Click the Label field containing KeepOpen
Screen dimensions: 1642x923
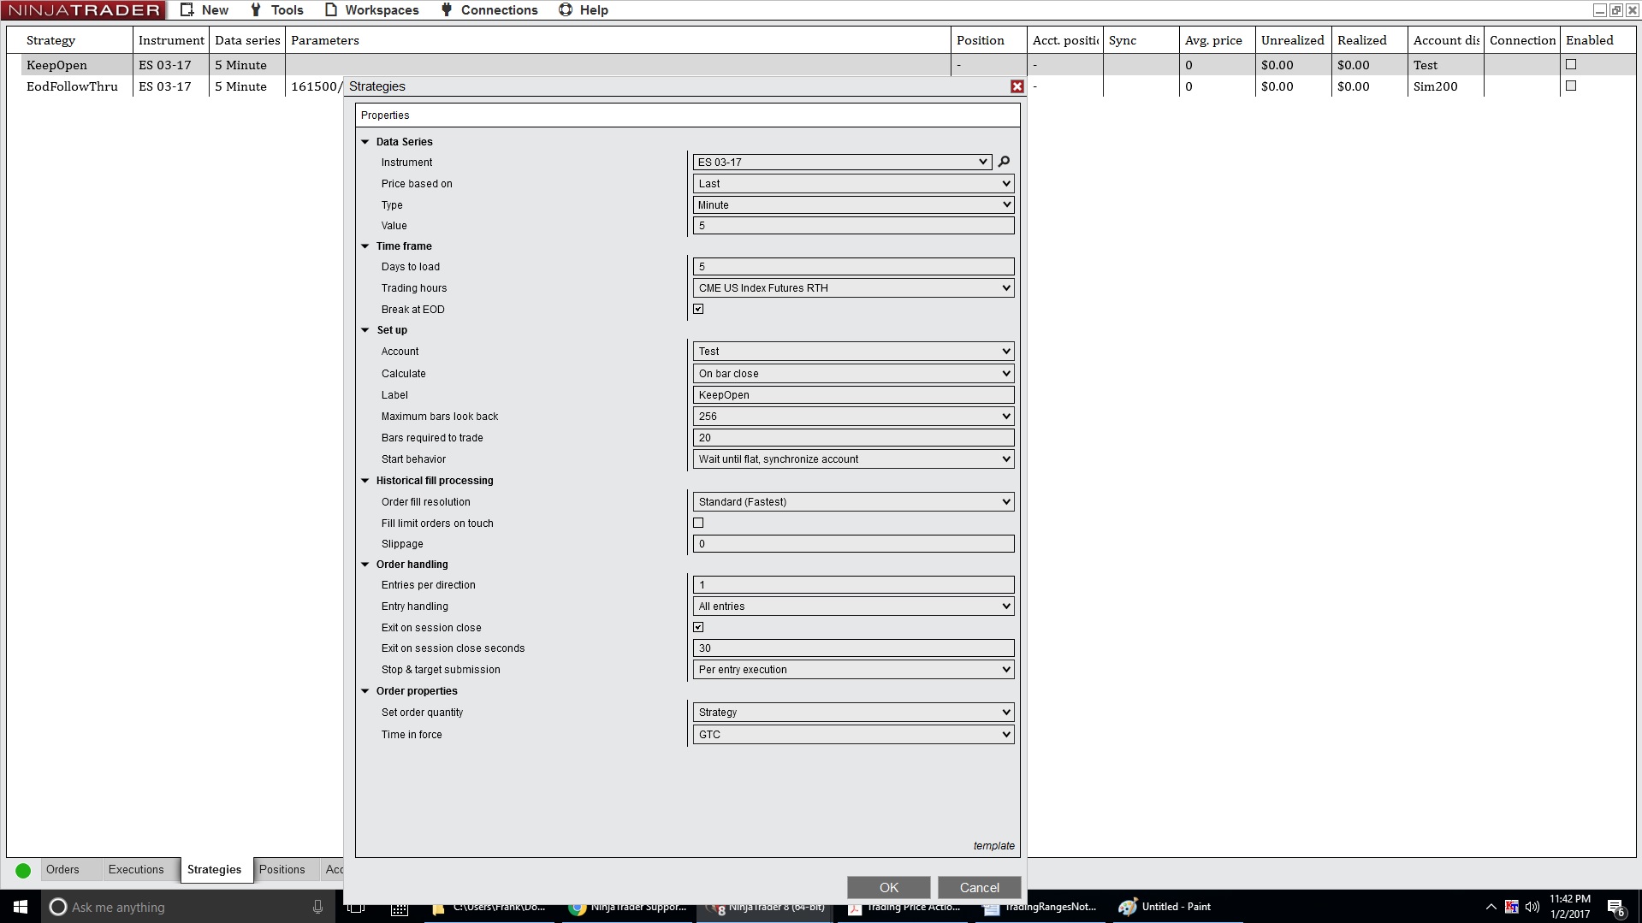click(x=853, y=395)
